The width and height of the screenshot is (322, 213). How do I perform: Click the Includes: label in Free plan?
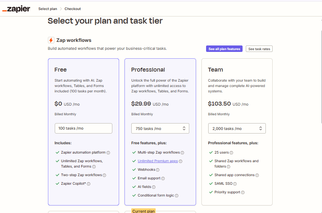click(63, 143)
